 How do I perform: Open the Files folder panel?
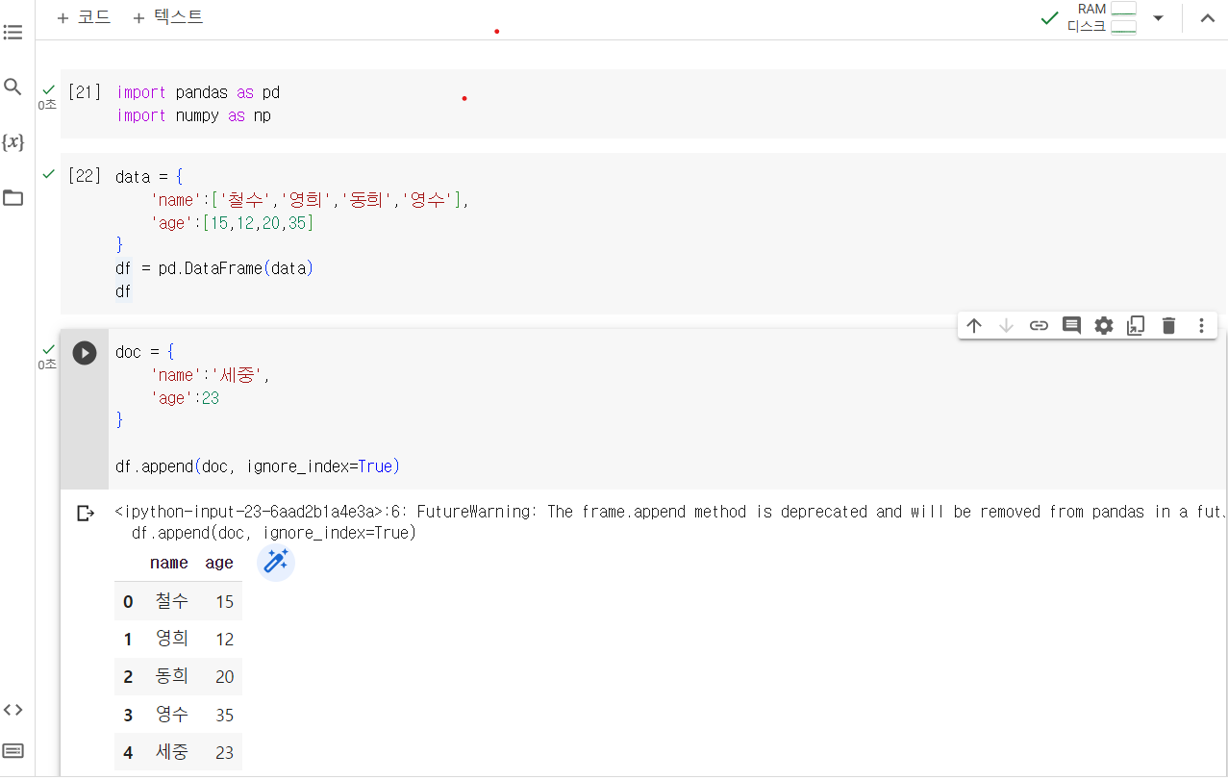tap(13, 198)
